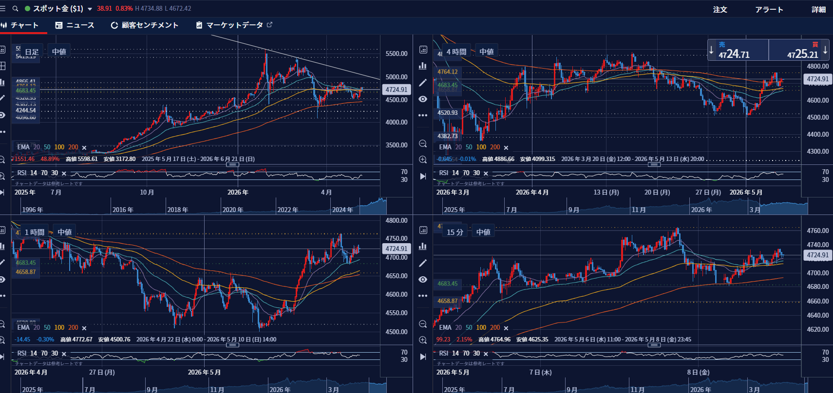Click the RSI pane divider handle on 日足 chart

pos(233,164)
